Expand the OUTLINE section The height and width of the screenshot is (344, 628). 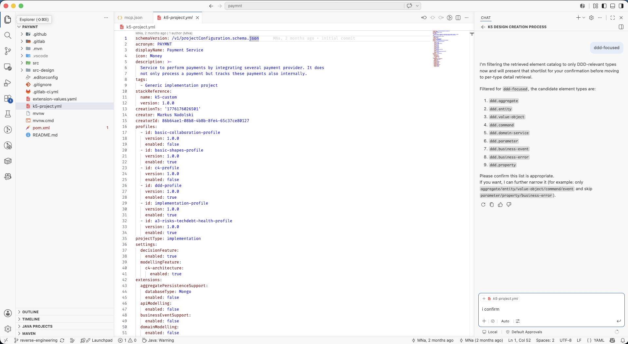(30, 312)
